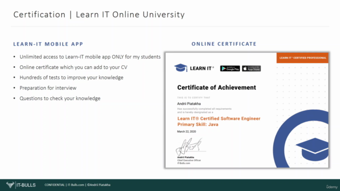Click 'THIS IS TO CERTIFY THAT' line
340x191 pixels.
coord(193,98)
